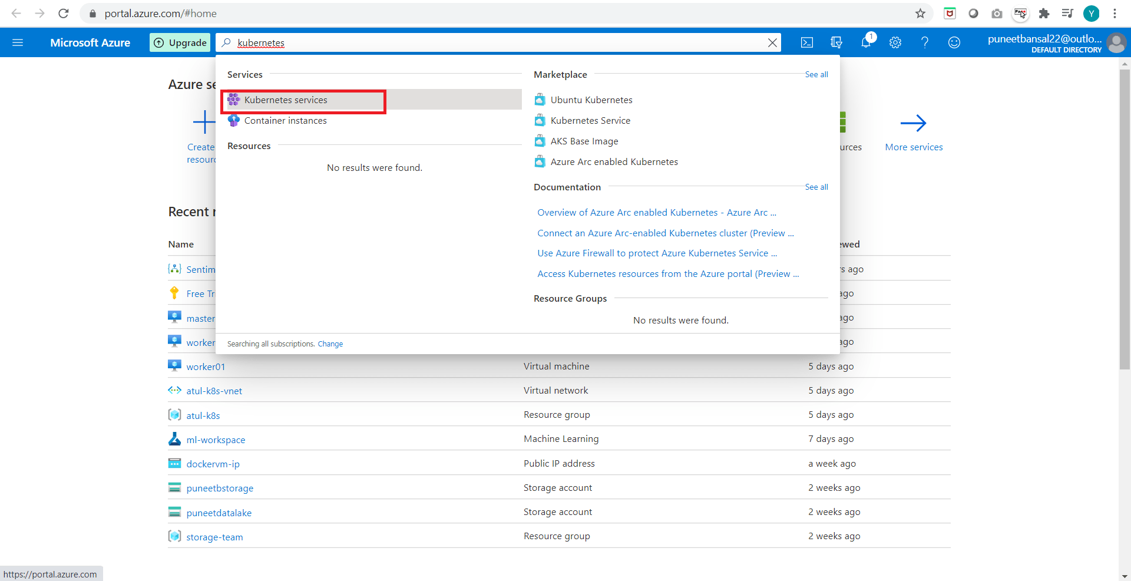Open Directory and subscription filter icon
This screenshot has width=1131, height=581.
pos(836,42)
